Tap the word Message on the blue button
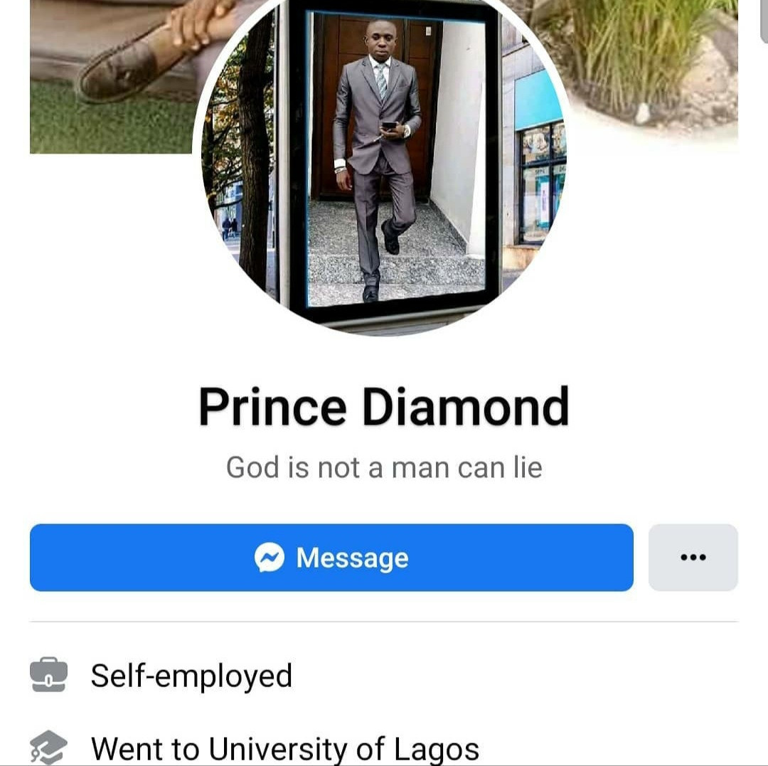This screenshot has height=766, width=768. pyautogui.click(x=351, y=558)
